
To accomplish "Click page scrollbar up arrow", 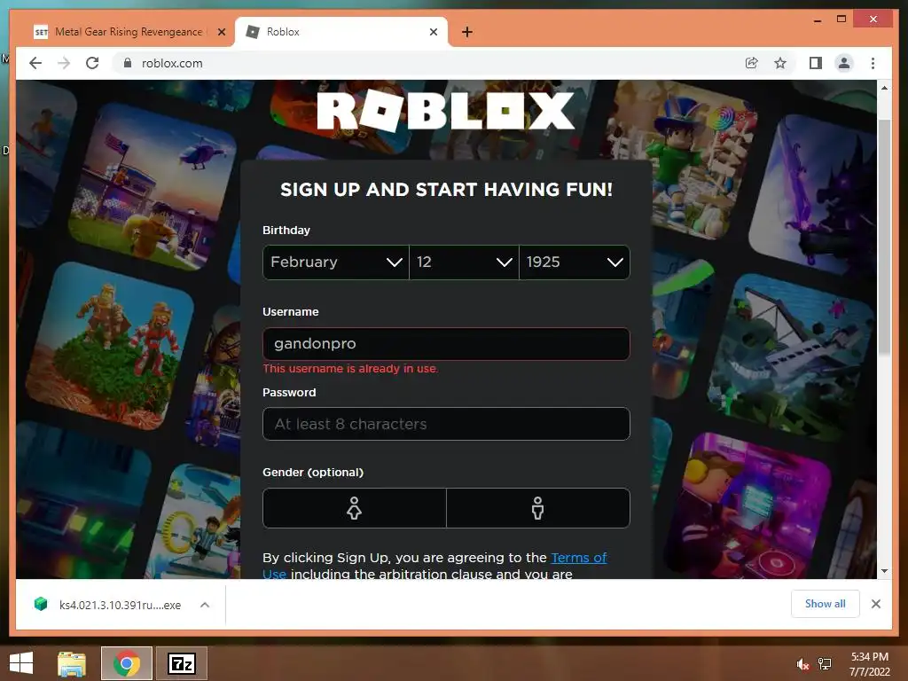I will click(884, 88).
